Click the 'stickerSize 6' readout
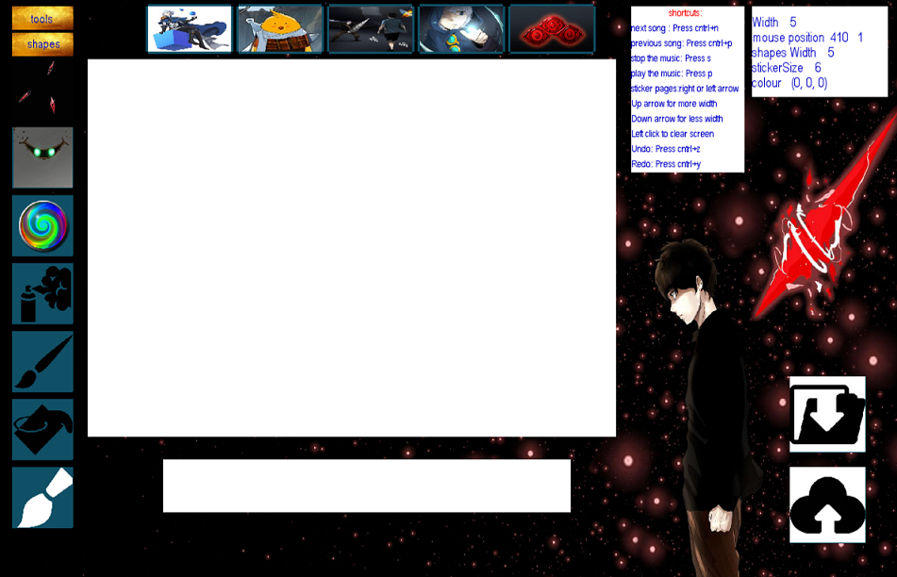897x577 pixels. click(x=787, y=68)
